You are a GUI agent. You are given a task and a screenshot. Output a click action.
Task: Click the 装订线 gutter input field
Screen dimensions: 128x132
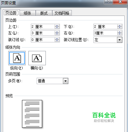[43, 40]
